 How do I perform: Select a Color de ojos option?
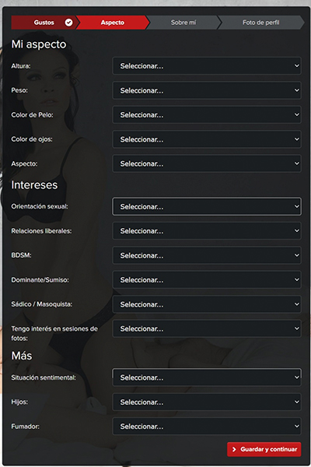207,139
